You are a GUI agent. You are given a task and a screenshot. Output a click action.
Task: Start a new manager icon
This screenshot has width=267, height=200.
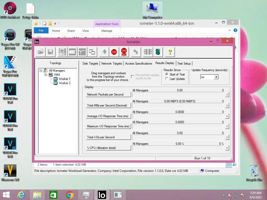[62, 52]
